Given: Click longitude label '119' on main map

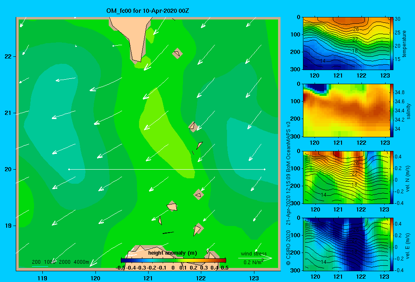Looking at the screenshot, I should [43, 278].
